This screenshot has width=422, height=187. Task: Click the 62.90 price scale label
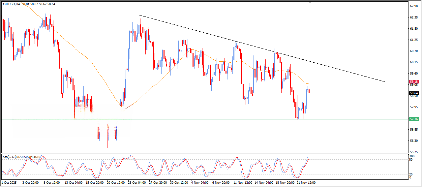click(x=413, y=6)
